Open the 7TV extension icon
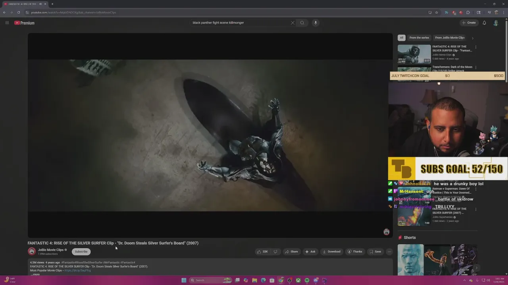The height and width of the screenshot is (285, 508). (446, 12)
